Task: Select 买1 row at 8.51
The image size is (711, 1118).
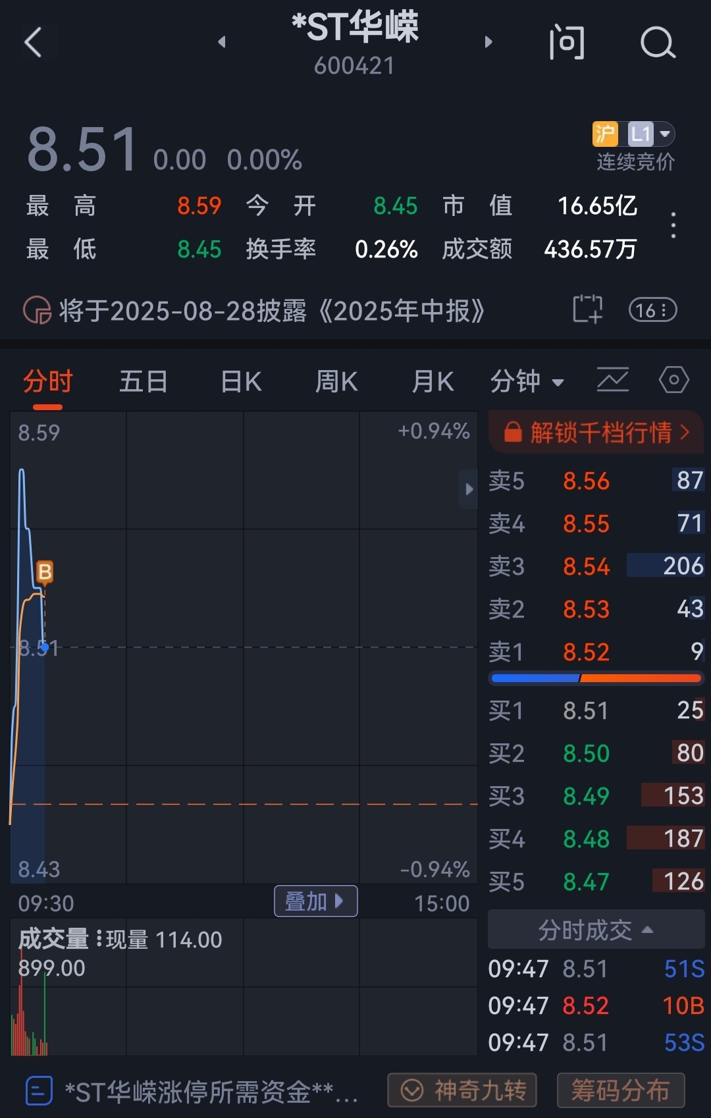Action: pyautogui.click(x=596, y=710)
